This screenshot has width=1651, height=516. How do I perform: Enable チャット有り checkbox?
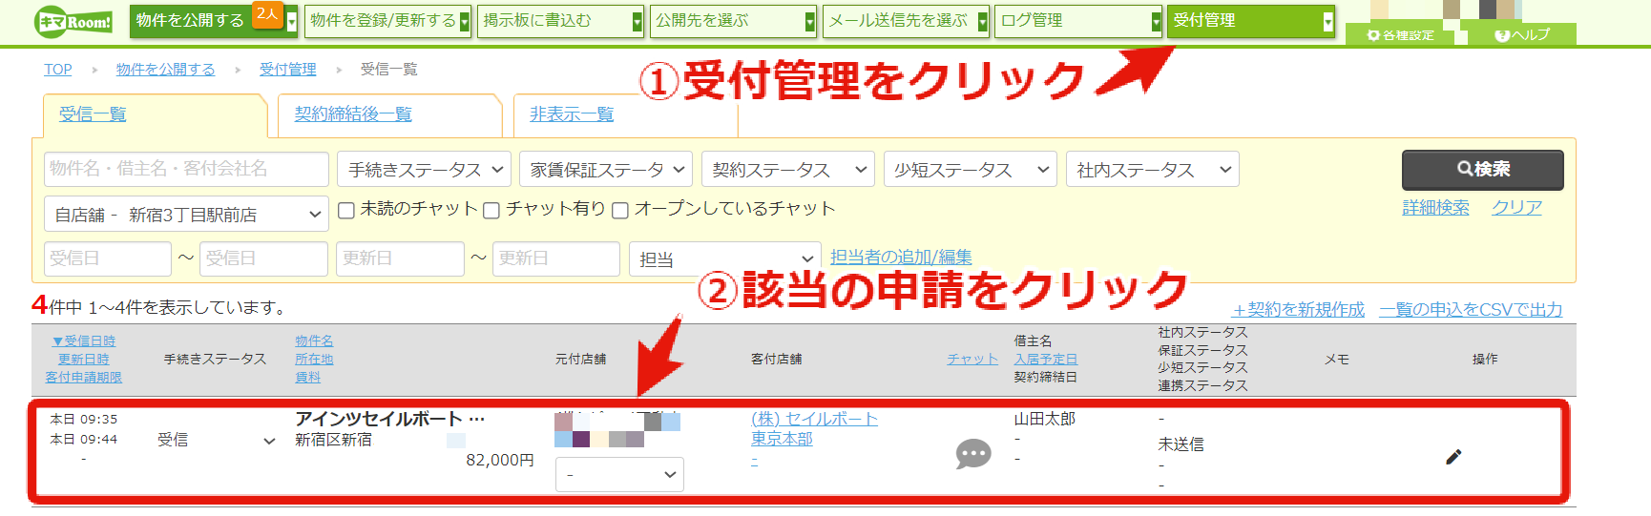click(491, 210)
